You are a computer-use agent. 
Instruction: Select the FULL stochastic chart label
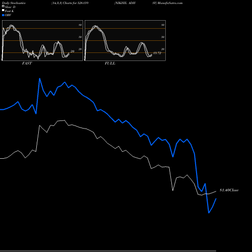[110, 64]
